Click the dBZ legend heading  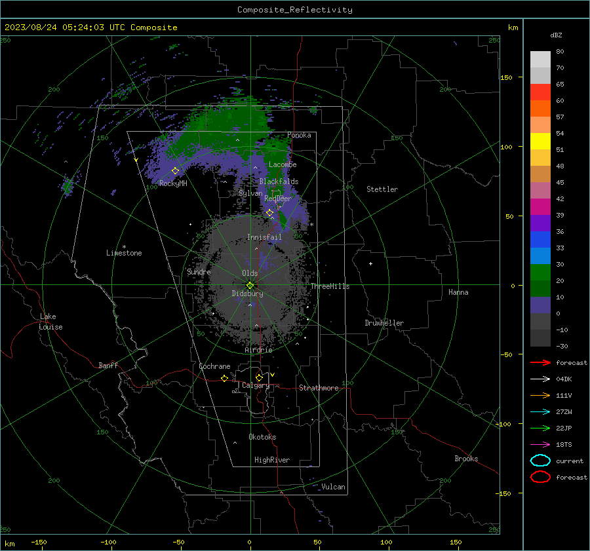pyautogui.click(x=556, y=35)
